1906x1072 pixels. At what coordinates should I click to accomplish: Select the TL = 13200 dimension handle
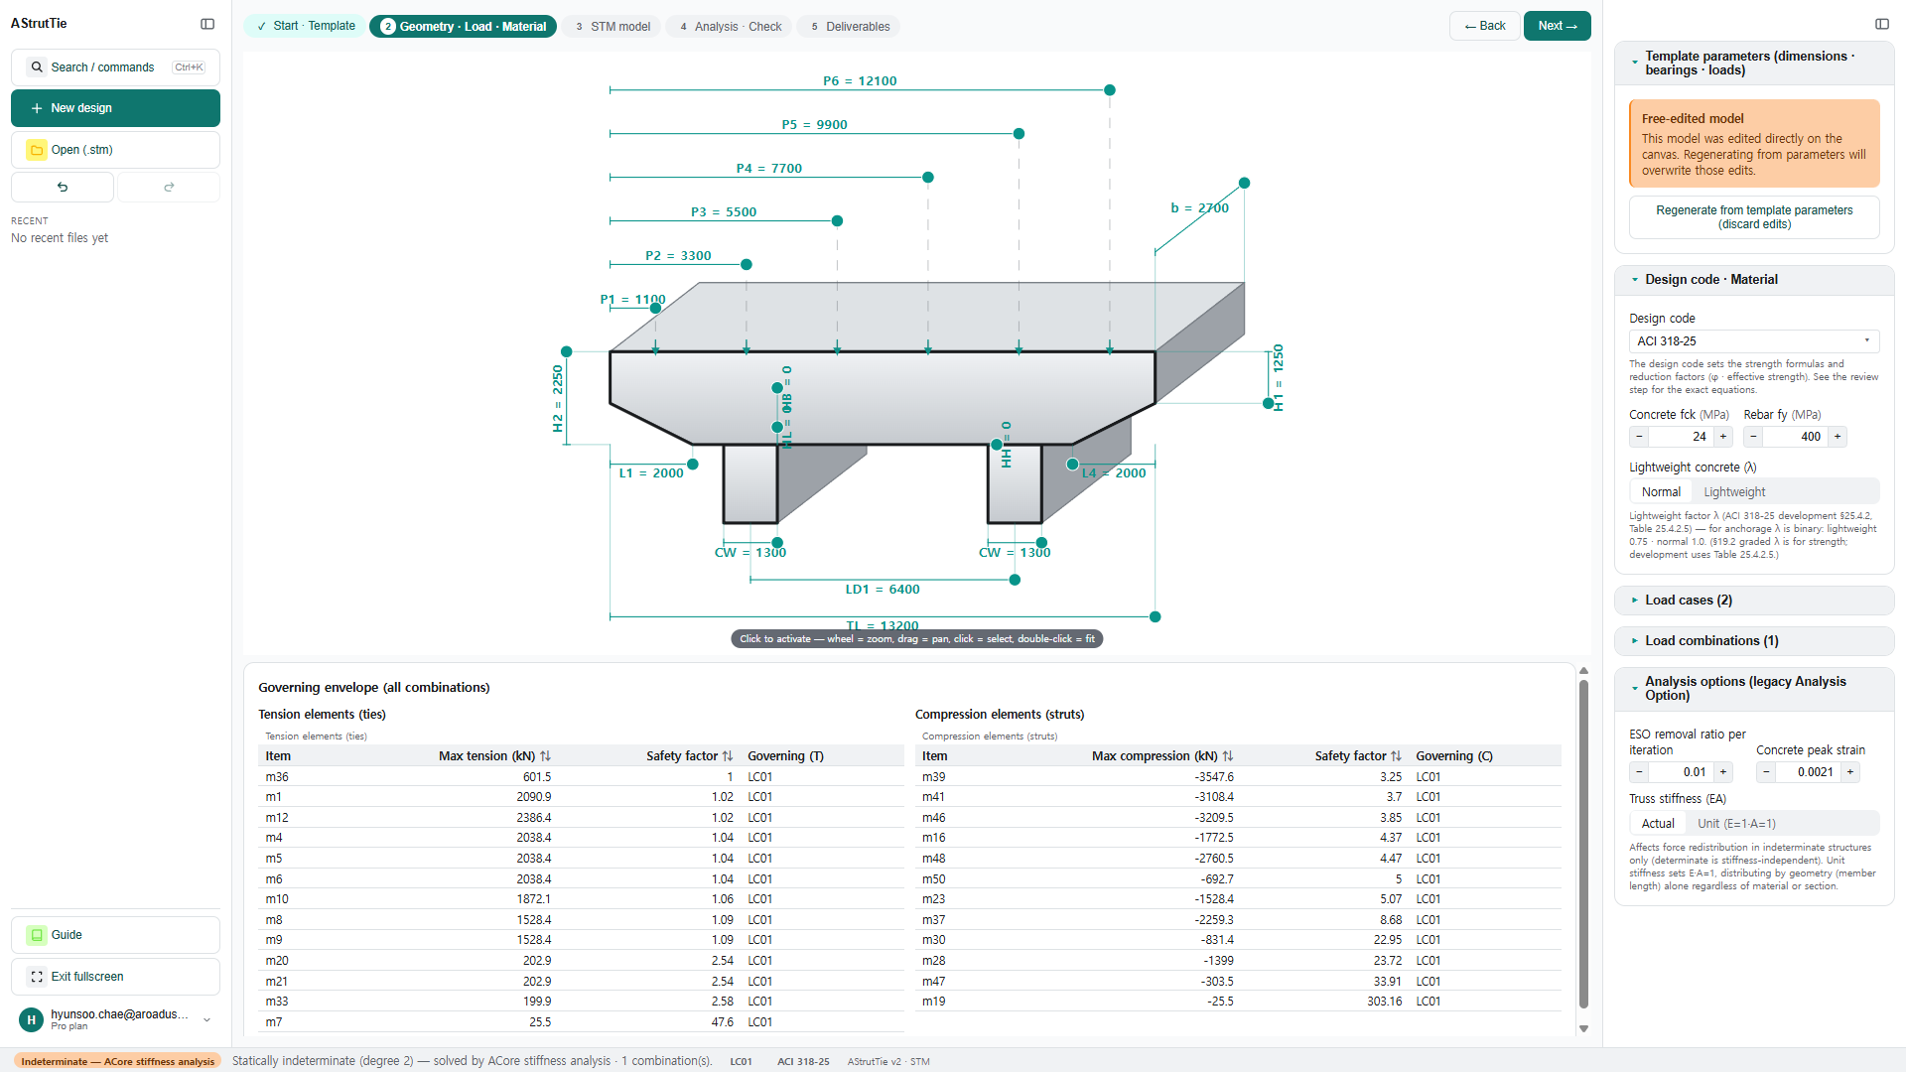pyautogui.click(x=1156, y=617)
